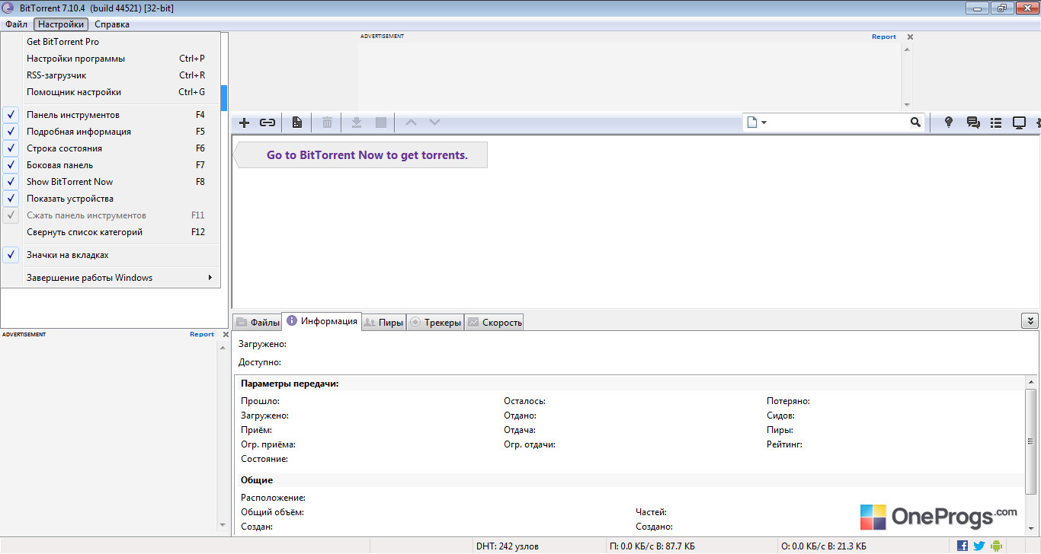Click the download speed status П: 0.0 КБ/с
The image size is (1041, 554).
[x=652, y=546]
